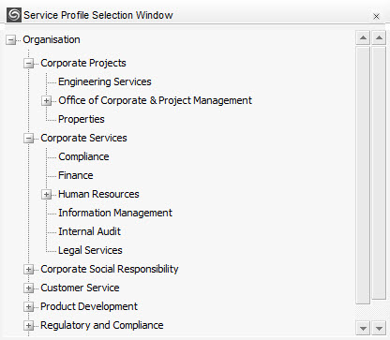The width and height of the screenshot is (390, 340).
Task: Click the swirl app icon in title bar
Action: [x=14, y=15]
